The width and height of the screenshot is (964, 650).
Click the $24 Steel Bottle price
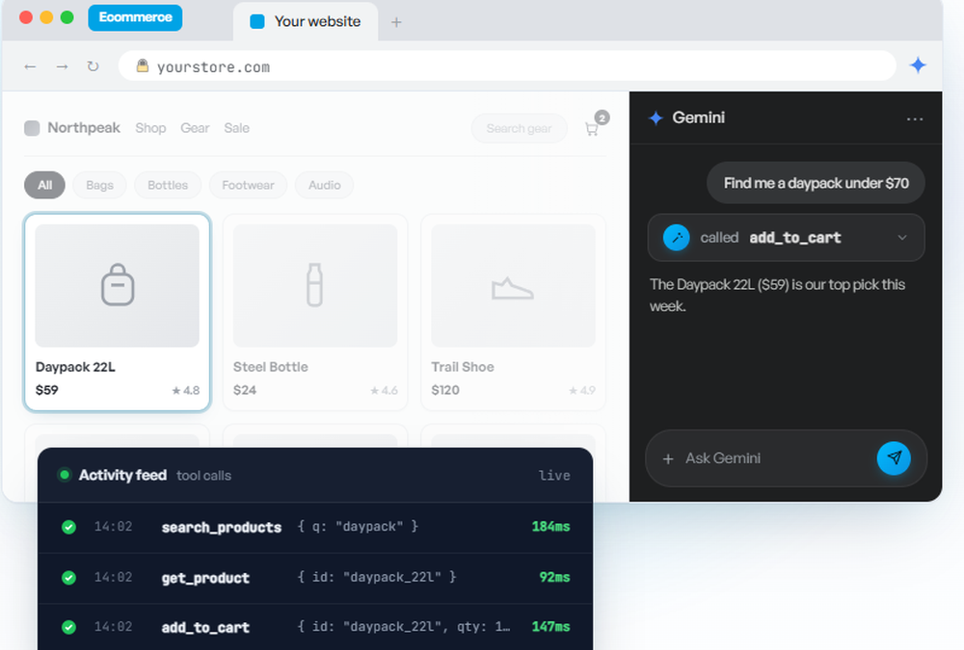245,390
